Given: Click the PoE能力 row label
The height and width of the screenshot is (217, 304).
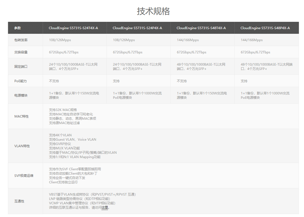Looking at the screenshot, I should tap(20, 81).
